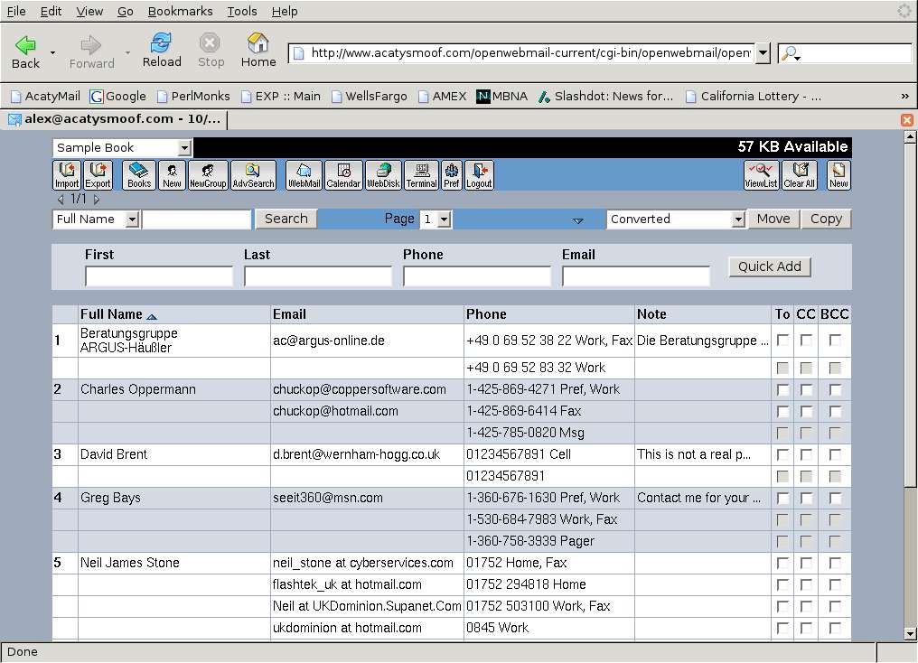Open the Converted destination book dropdown
This screenshot has height=663, width=918.
pyautogui.click(x=676, y=219)
